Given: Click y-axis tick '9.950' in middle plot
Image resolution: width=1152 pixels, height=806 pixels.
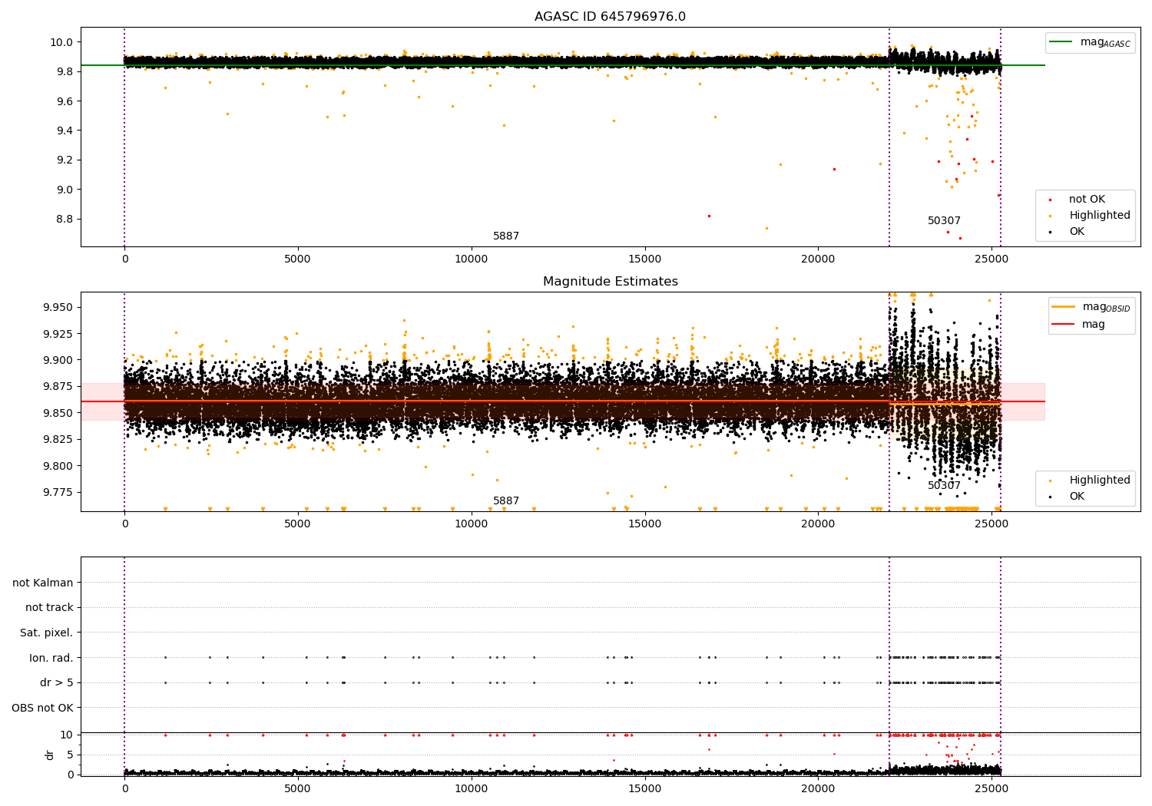Looking at the screenshot, I should pos(58,307).
